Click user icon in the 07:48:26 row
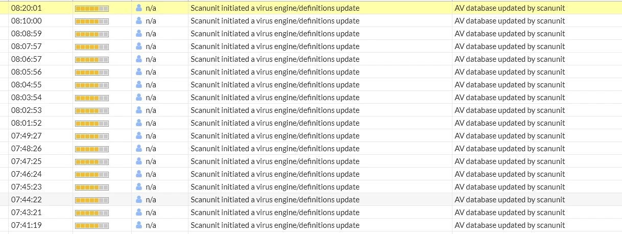The width and height of the screenshot is (622, 234). 139,149
